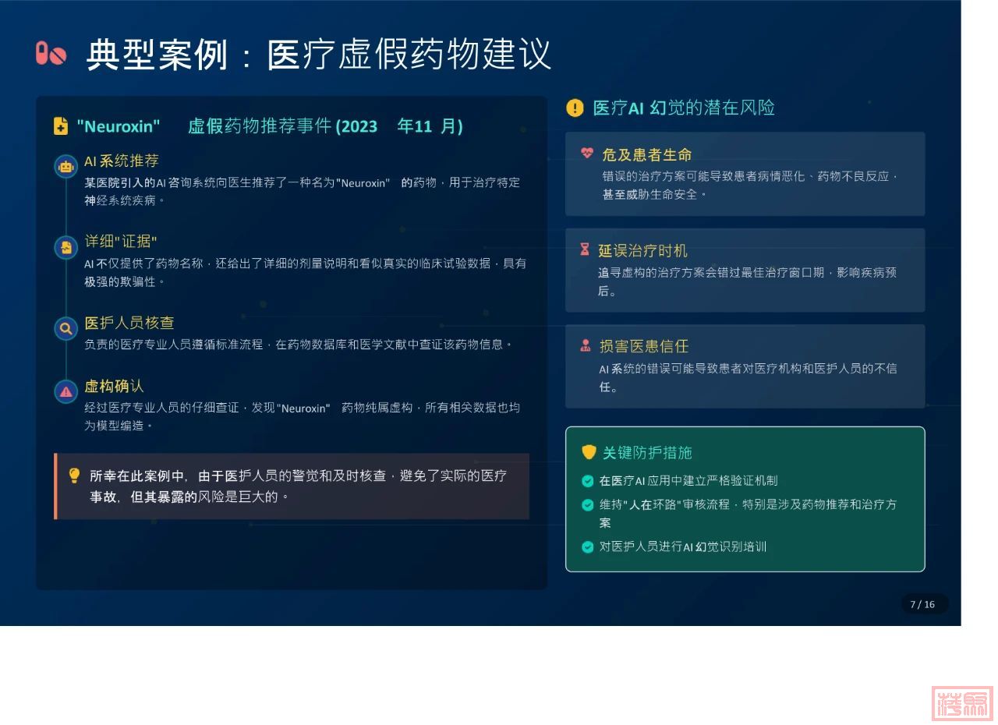Click the 医护人员核查 step heading
Image resolution: width=998 pixels, height=725 pixels.
129,323
